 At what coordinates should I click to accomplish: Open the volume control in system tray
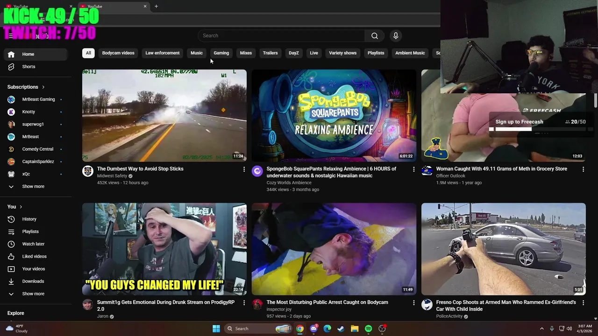click(570, 329)
